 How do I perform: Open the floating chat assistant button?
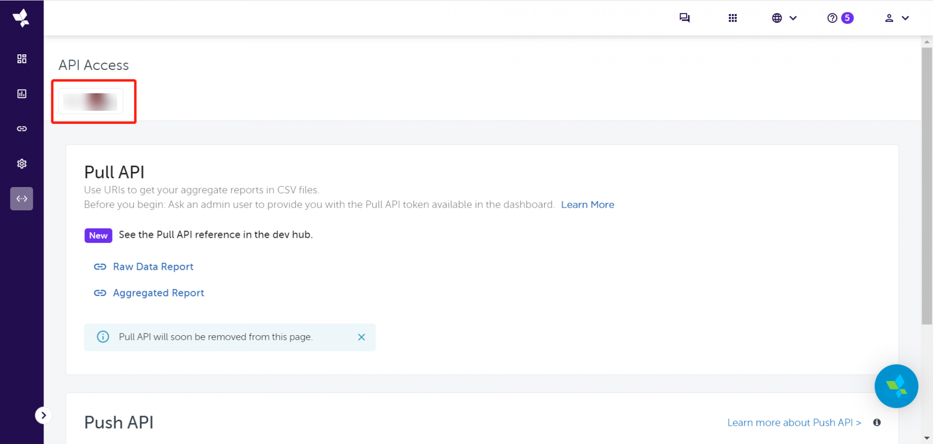tap(896, 386)
